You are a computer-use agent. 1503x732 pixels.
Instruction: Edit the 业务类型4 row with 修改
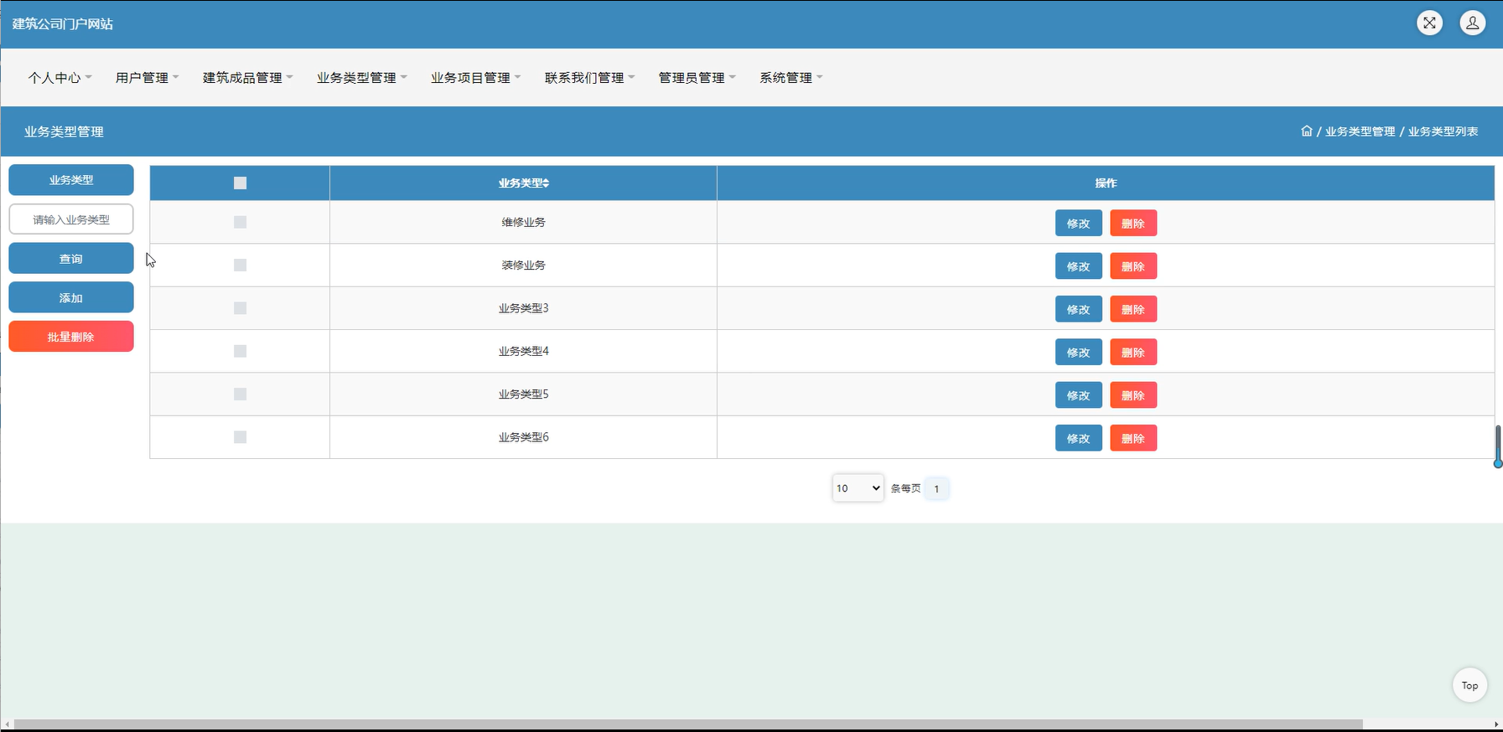coord(1078,353)
